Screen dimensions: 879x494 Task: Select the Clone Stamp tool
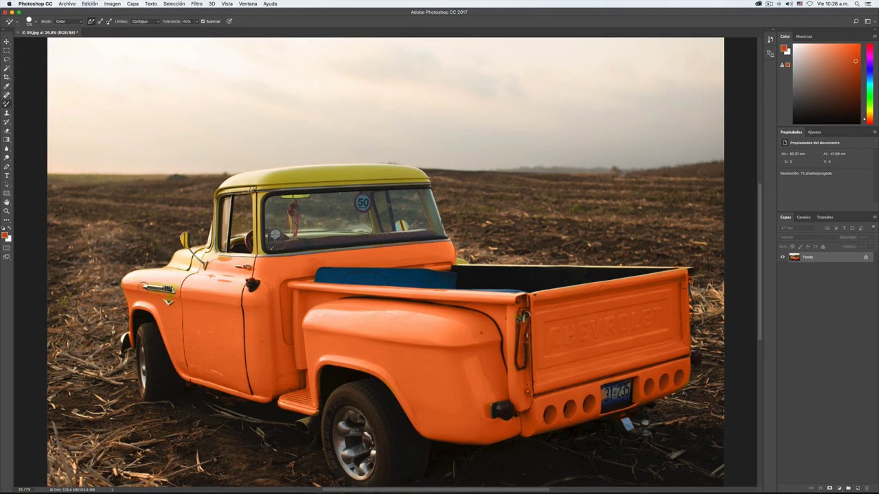[7, 113]
